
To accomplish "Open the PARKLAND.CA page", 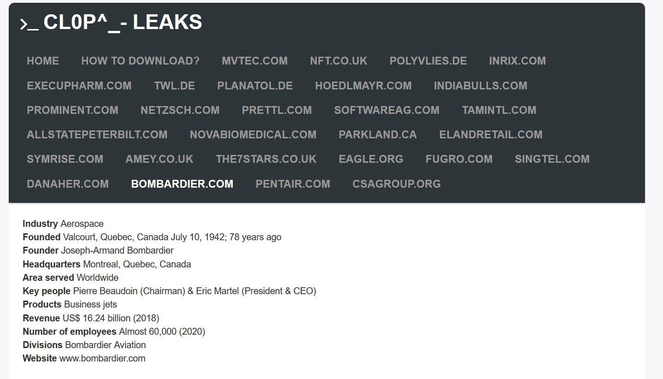I will 378,135.
